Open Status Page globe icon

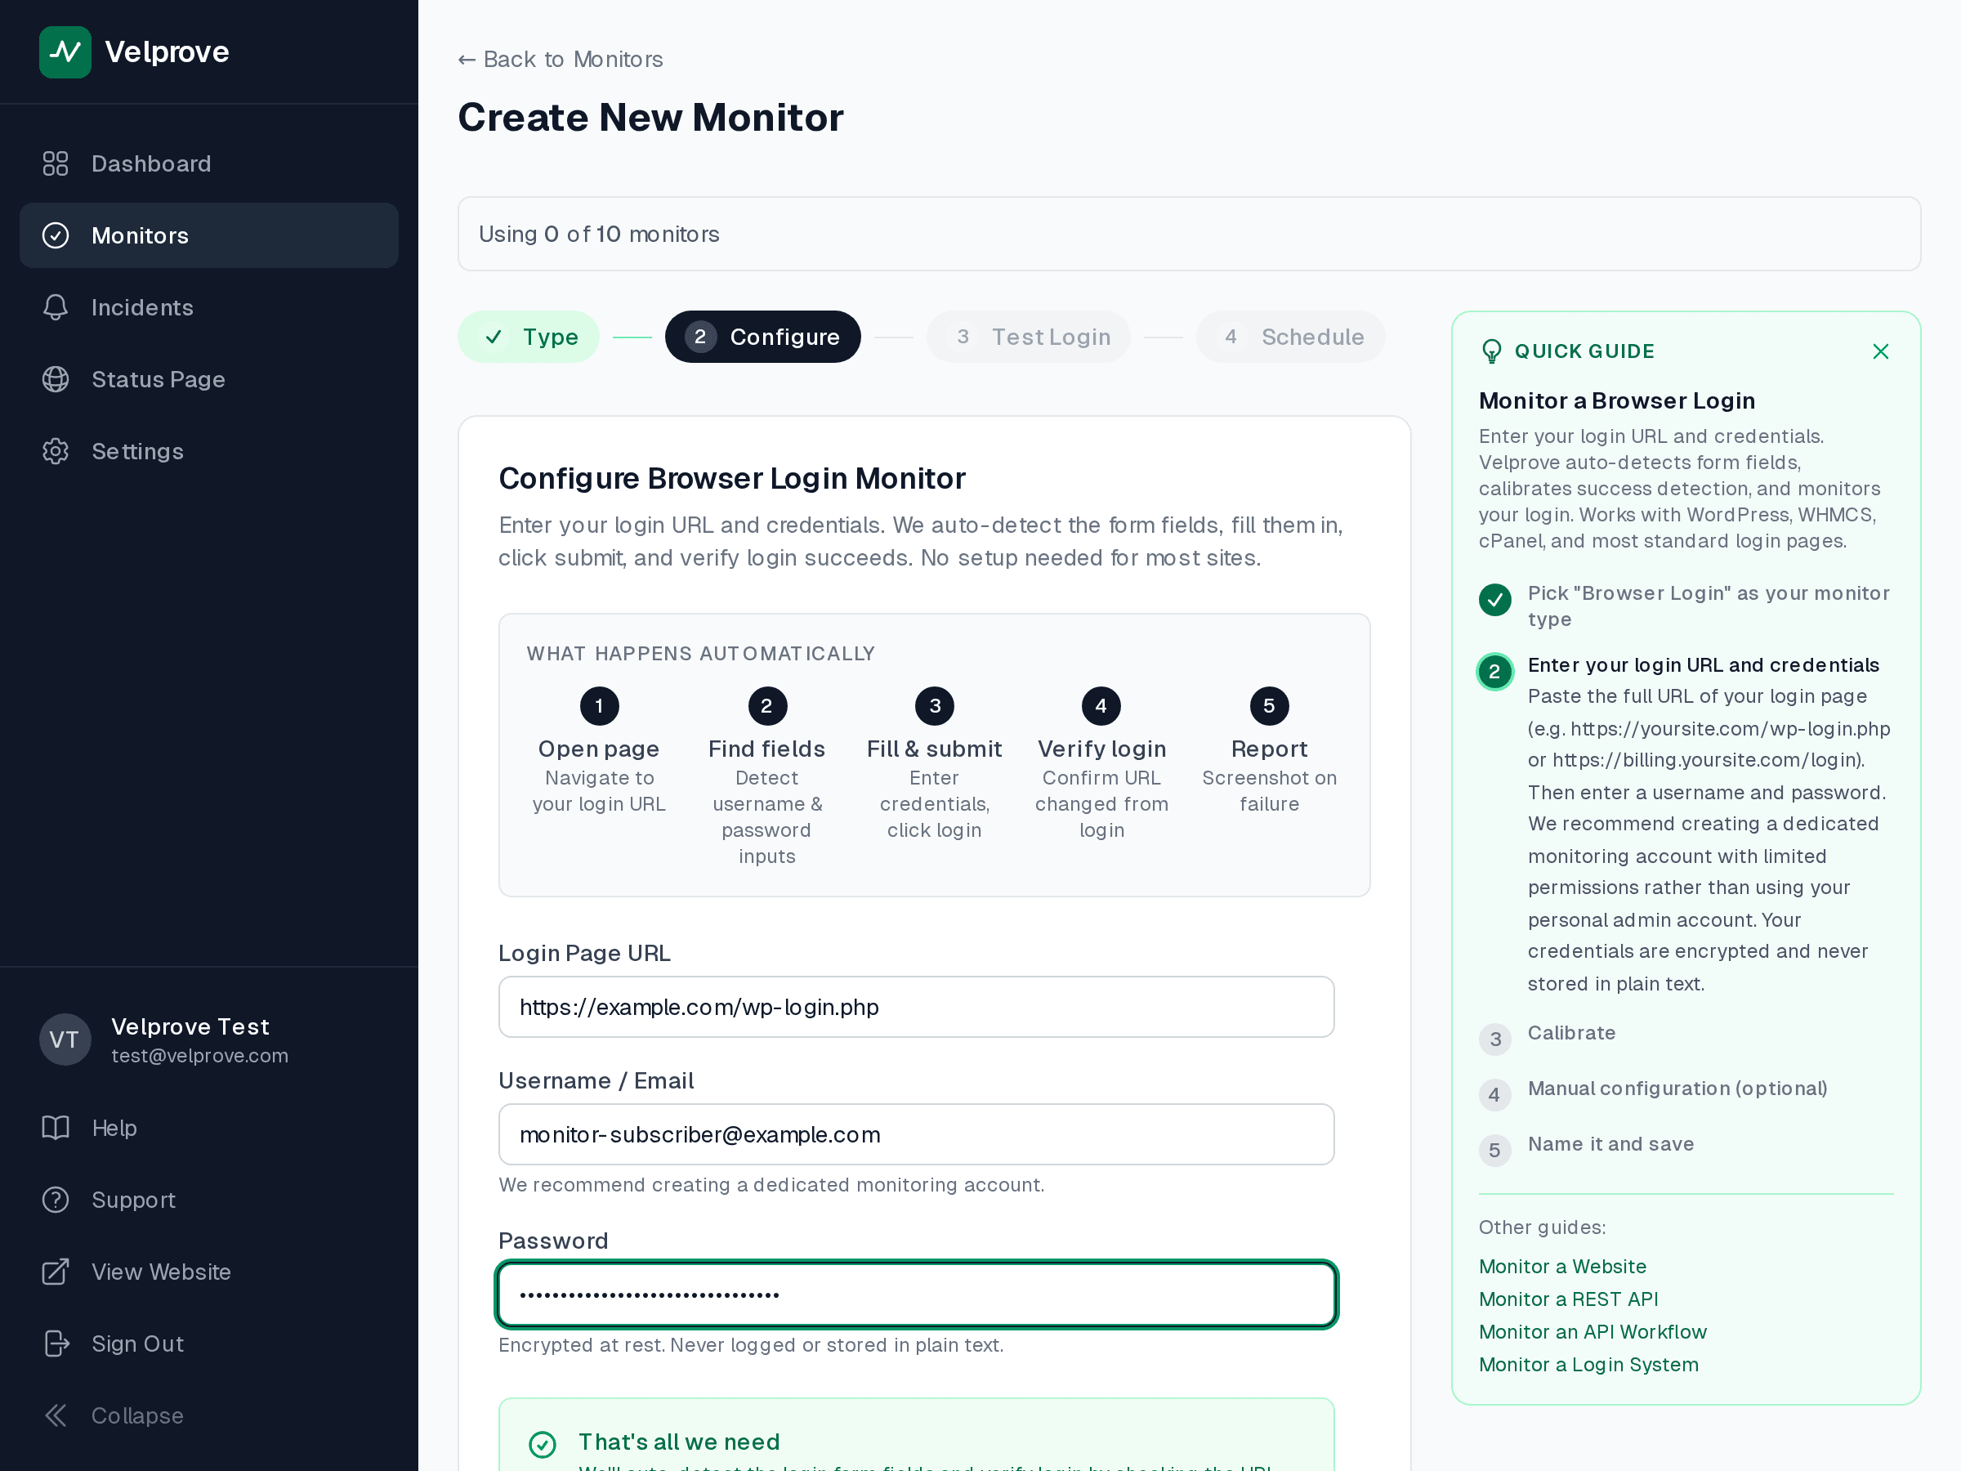click(x=55, y=379)
